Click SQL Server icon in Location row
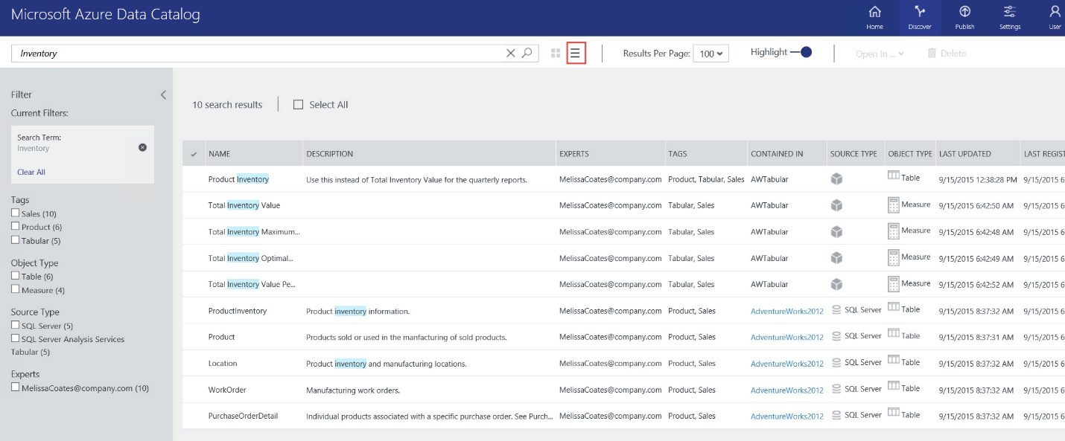This screenshot has width=1065, height=441. coord(836,362)
